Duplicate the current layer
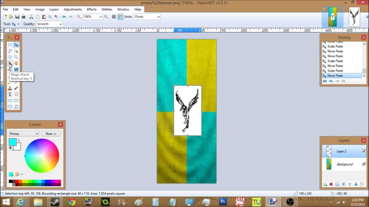The image size is (369, 207). [337, 184]
